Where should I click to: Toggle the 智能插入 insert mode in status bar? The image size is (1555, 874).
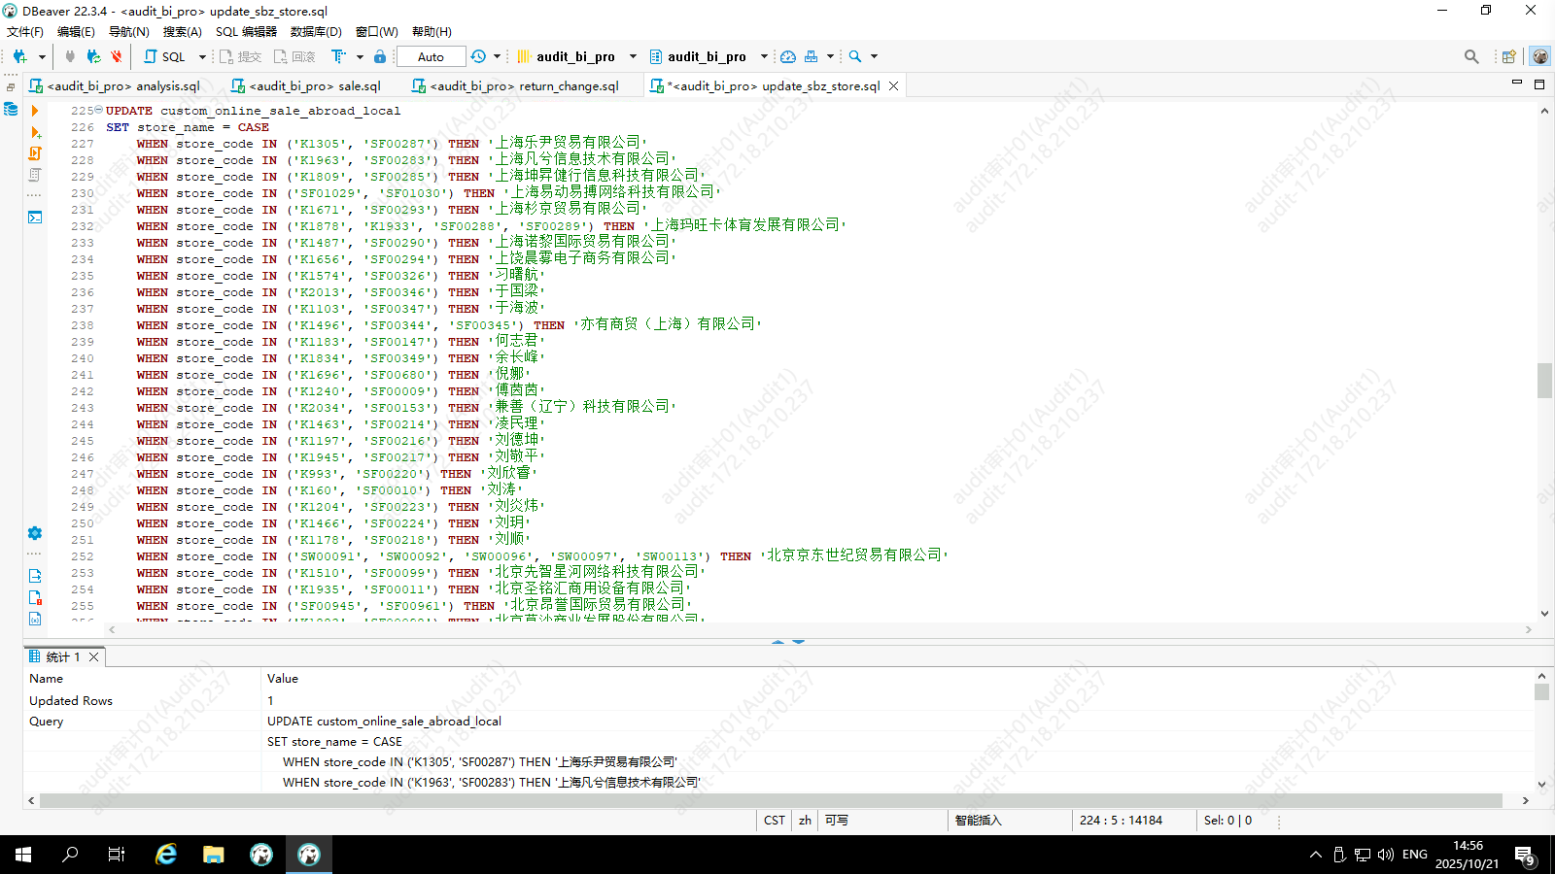[x=978, y=821]
